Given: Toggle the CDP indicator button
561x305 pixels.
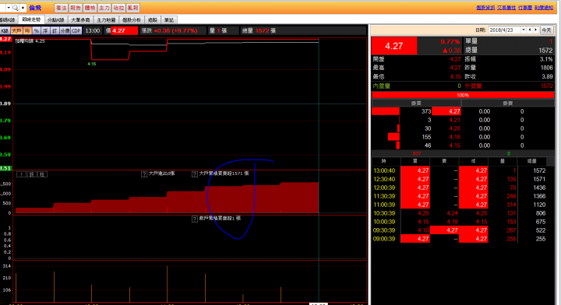Looking at the screenshot, I should [76, 30].
